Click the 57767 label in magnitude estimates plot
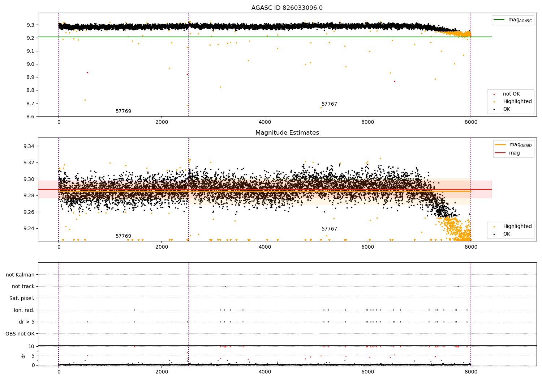The height and width of the screenshot is (380, 542). (329, 229)
